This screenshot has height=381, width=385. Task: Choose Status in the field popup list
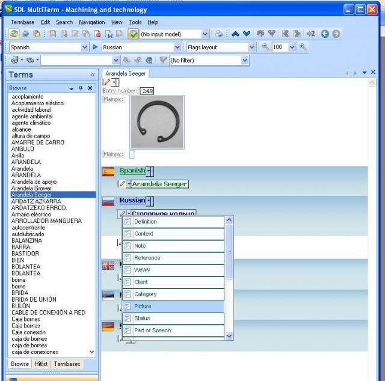click(x=173, y=318)
